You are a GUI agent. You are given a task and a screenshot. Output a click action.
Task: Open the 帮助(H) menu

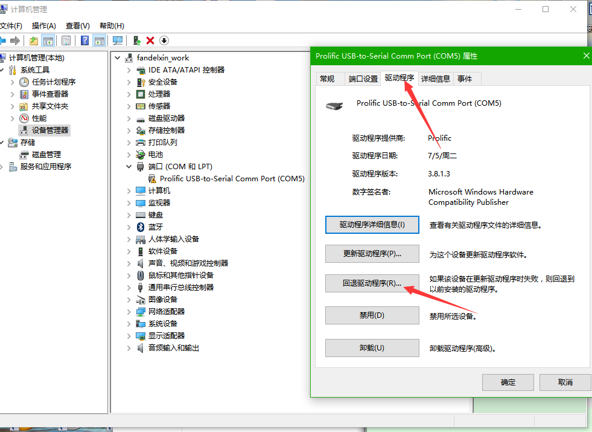112,26
